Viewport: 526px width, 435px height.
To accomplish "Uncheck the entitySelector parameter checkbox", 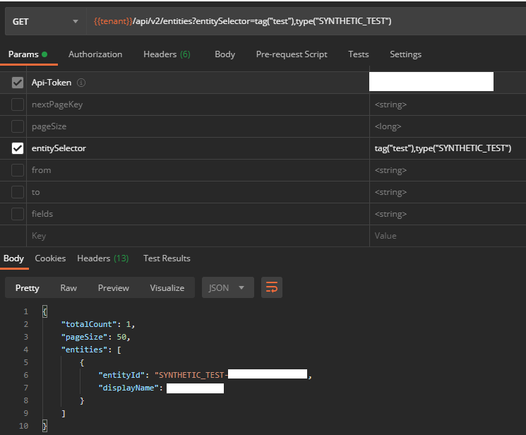I will [18, 148].
